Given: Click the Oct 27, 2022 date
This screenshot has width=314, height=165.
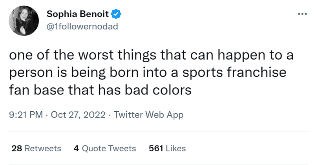Looking at the screenshot, I should [x=78, y=115].
